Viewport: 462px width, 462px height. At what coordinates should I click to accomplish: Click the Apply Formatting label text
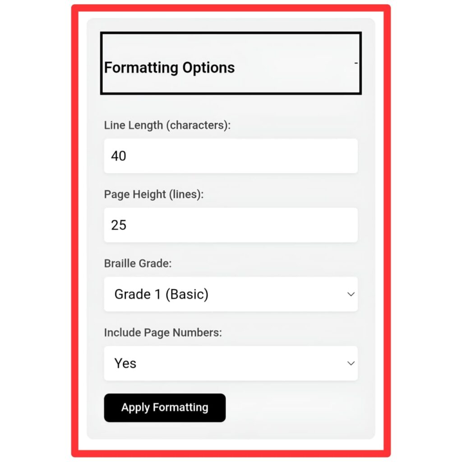pos(164,407)
